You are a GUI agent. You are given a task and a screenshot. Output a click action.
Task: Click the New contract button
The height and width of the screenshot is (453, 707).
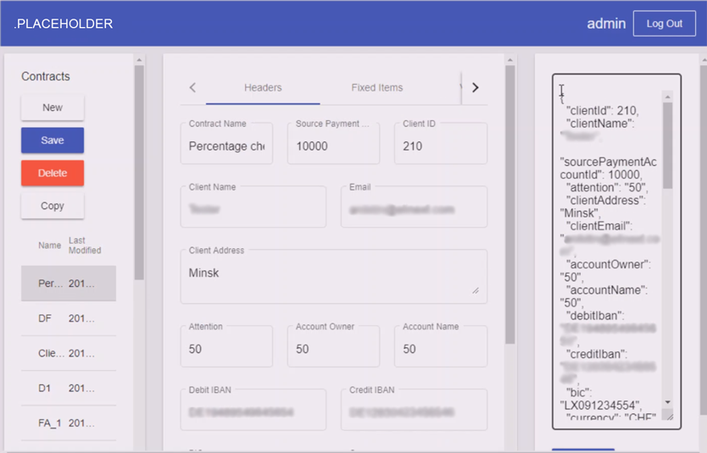[53, 108]
